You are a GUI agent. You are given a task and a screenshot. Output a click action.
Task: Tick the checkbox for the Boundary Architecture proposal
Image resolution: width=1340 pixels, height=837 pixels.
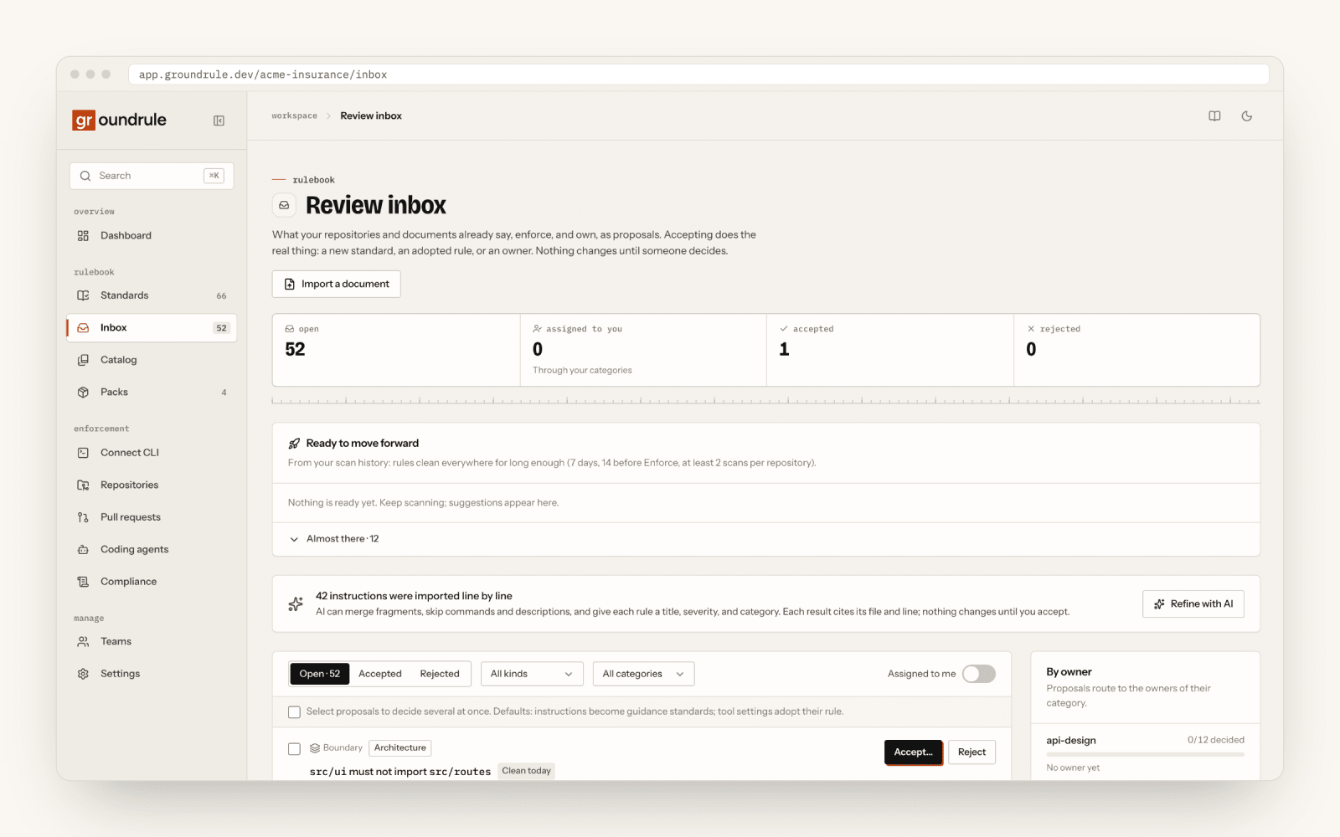(294, 749)
